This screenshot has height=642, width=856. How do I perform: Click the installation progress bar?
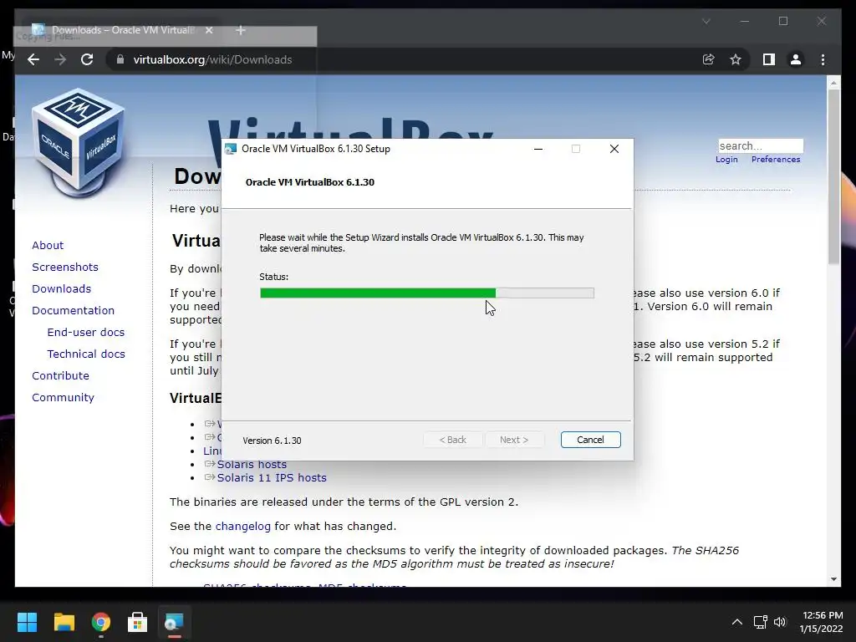[427, 293]
